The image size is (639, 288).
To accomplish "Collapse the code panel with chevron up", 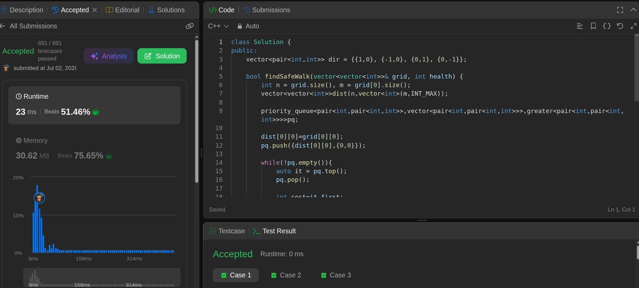I will click(x=633, y=10).
